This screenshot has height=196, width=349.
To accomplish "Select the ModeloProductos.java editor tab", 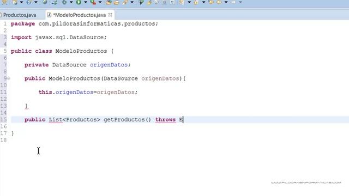I will (x=79, y=15).
